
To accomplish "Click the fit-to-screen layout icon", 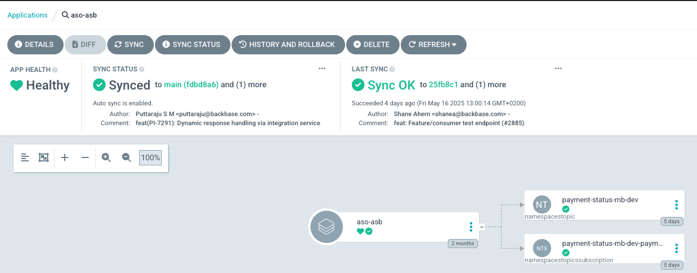I will tap(44, 157).
